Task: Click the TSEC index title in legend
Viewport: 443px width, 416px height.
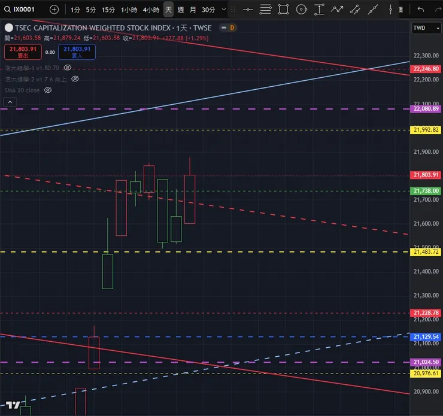Action: click(x=113, y=28)
